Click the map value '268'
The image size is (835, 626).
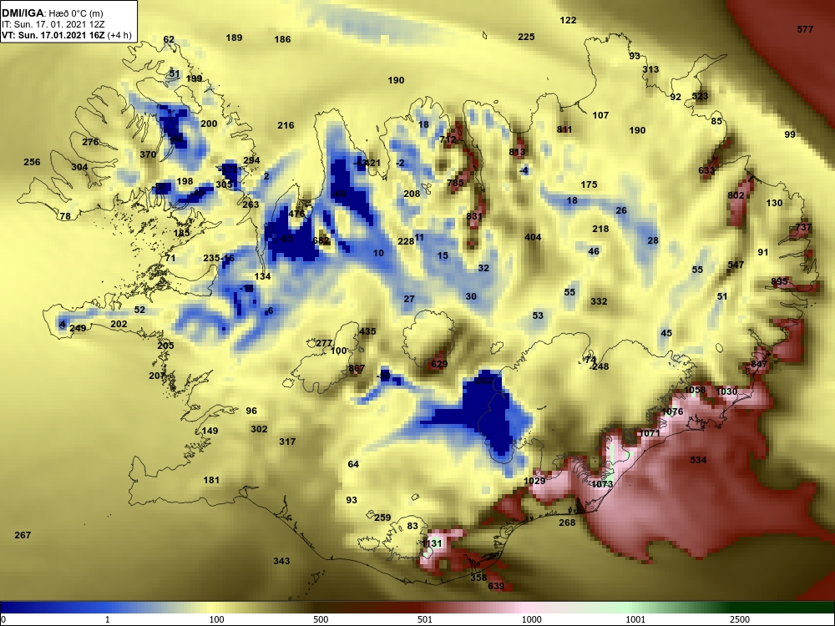tap(567, 523)
